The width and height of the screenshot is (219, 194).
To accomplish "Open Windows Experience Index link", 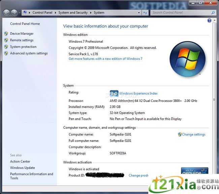I will [x=138, y=93].
